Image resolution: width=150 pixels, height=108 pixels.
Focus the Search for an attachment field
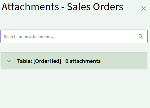click(74, 36)
